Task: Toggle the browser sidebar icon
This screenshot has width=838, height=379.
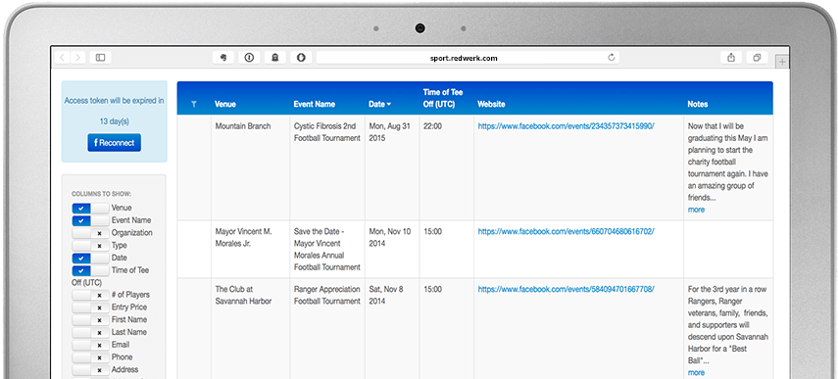Action: 101,58
